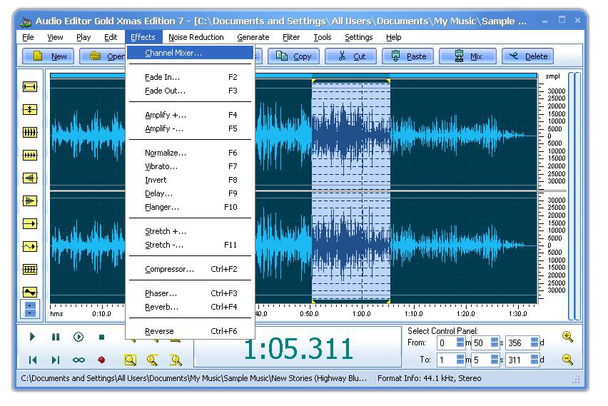Select Amplify - in the Effects menu
This screenshot has height=406, width=608.
click(x=191, y=128)
